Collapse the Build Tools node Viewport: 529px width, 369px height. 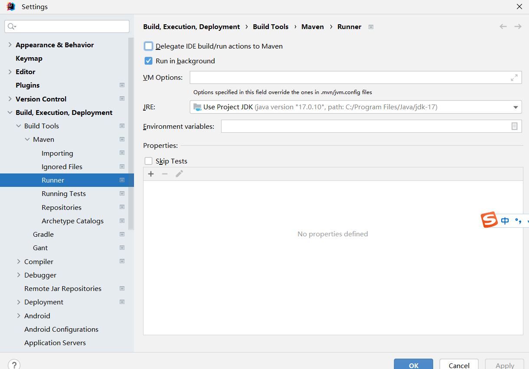[x=19, y=126]
